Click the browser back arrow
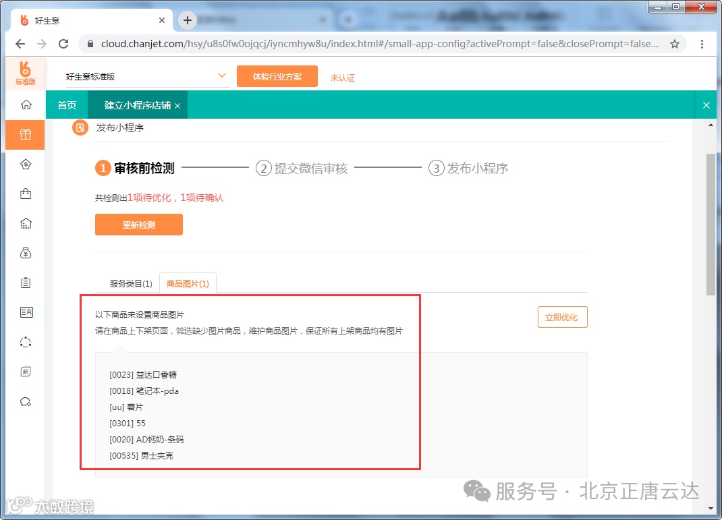 coord(20,44)
